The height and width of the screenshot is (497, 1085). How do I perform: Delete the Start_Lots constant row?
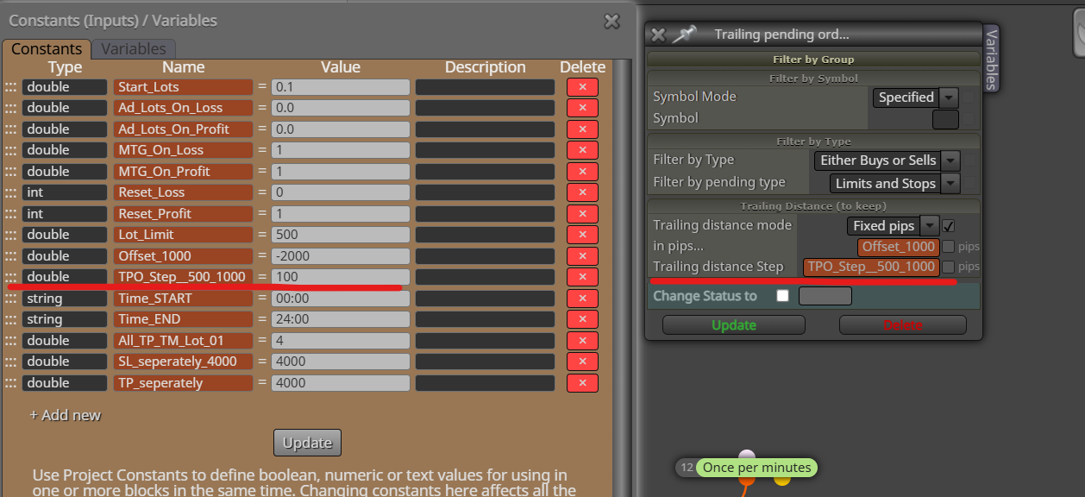(x=582, y=87)
